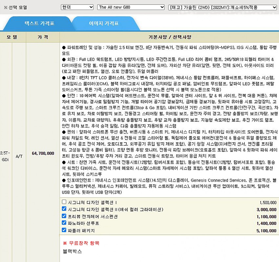Click the 모델 column header
This screenshot has width=279, height=262.
pyautogui.click(x=13, y=37)
